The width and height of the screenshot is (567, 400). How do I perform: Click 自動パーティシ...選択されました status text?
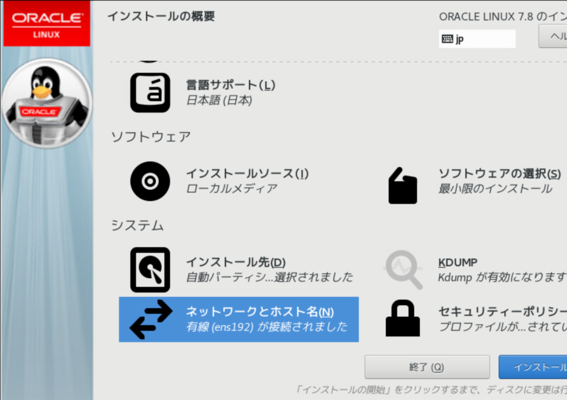(270, 277)
